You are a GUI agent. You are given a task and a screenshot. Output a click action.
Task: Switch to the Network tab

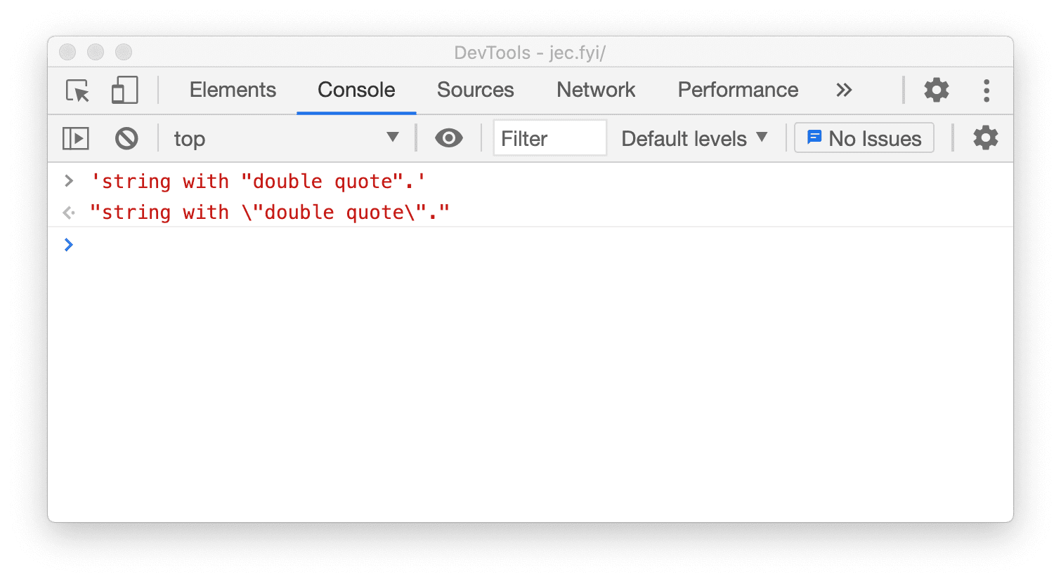pos(595,90)
